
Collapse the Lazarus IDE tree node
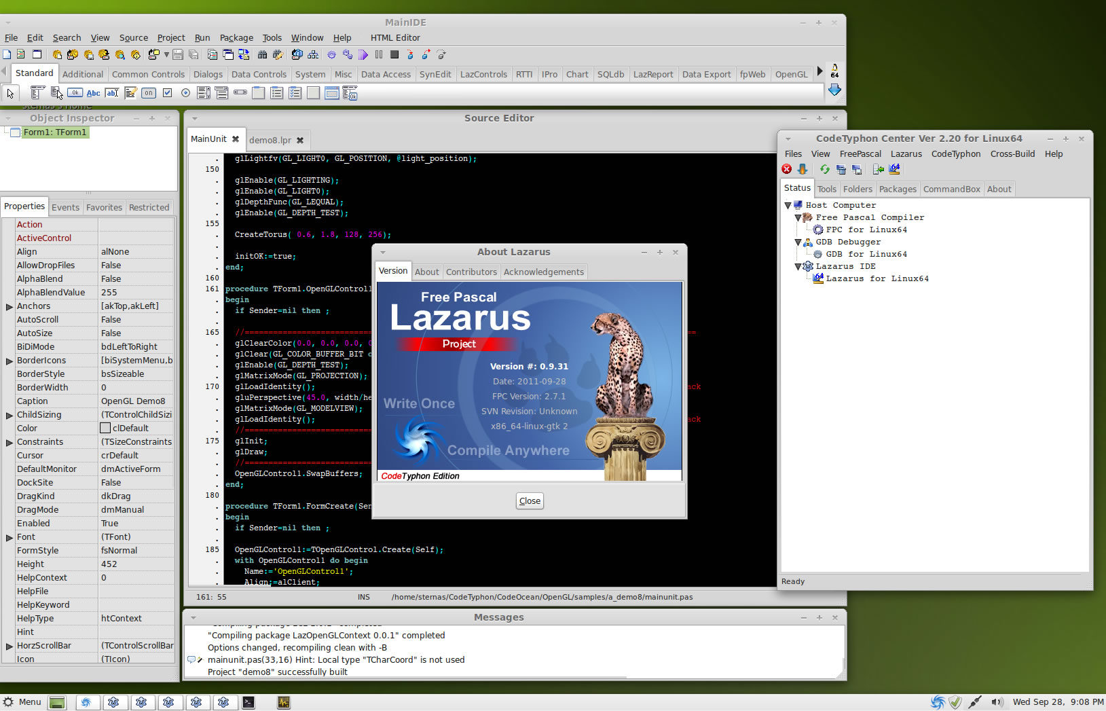tap(798, 266)
